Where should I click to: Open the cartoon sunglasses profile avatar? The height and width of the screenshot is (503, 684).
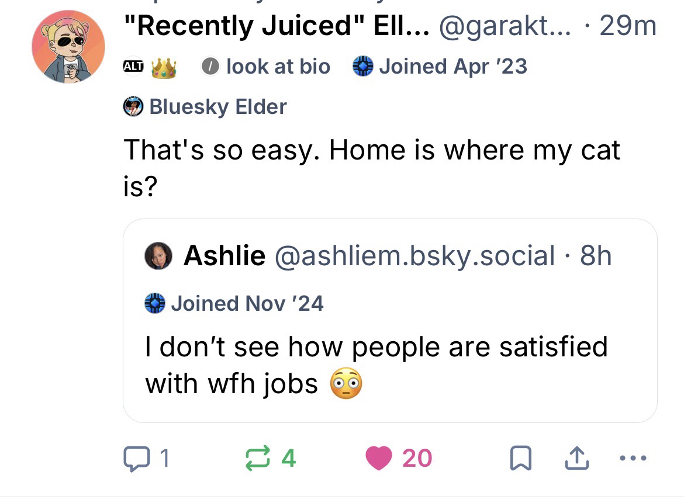click(68, 46)
